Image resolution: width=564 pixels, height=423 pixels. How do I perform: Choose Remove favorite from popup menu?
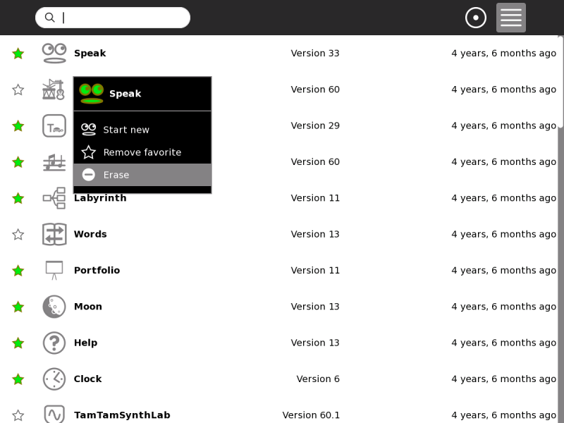point(142,152)
